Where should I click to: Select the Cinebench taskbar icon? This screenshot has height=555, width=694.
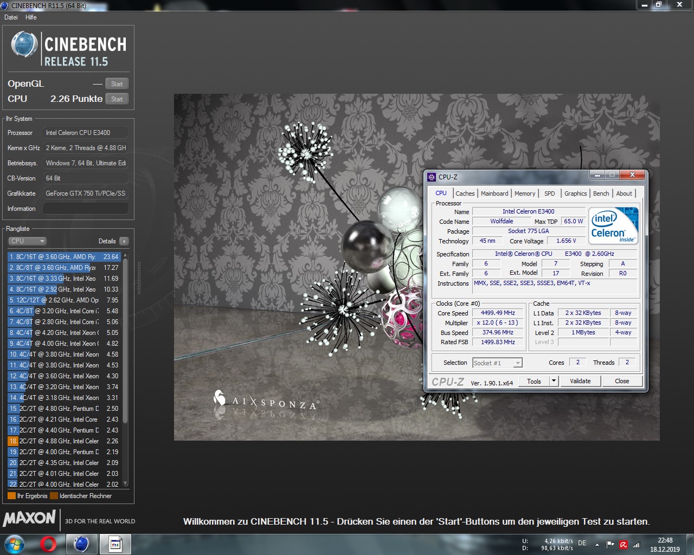(x=81, y=544)
